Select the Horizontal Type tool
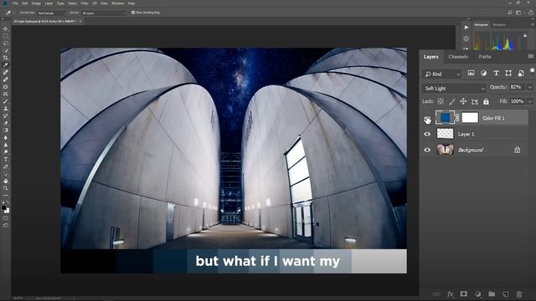Image resolution: width=536 pixels, height=301 pixels. click(x=6, y=160)
